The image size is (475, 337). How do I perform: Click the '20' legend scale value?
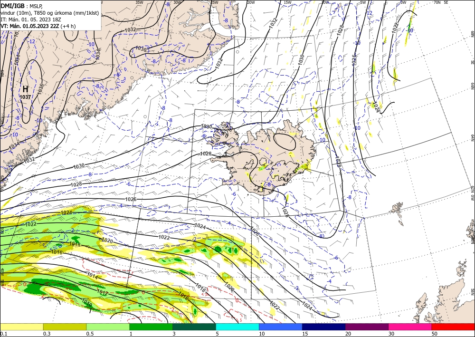click(x=348, y=334)
